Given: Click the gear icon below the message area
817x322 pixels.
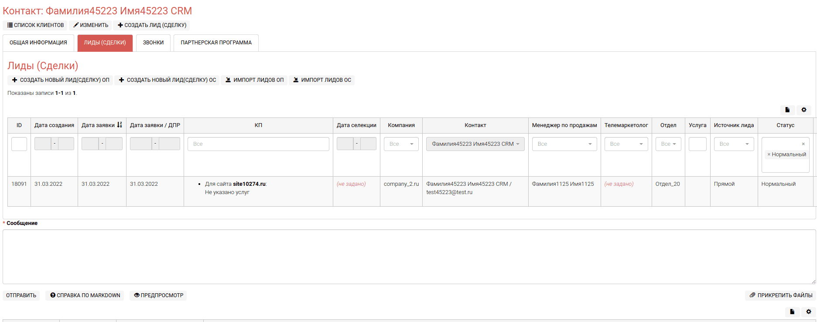Looking at the screenshot, I should pyautogui.click(x=809, y=312).
